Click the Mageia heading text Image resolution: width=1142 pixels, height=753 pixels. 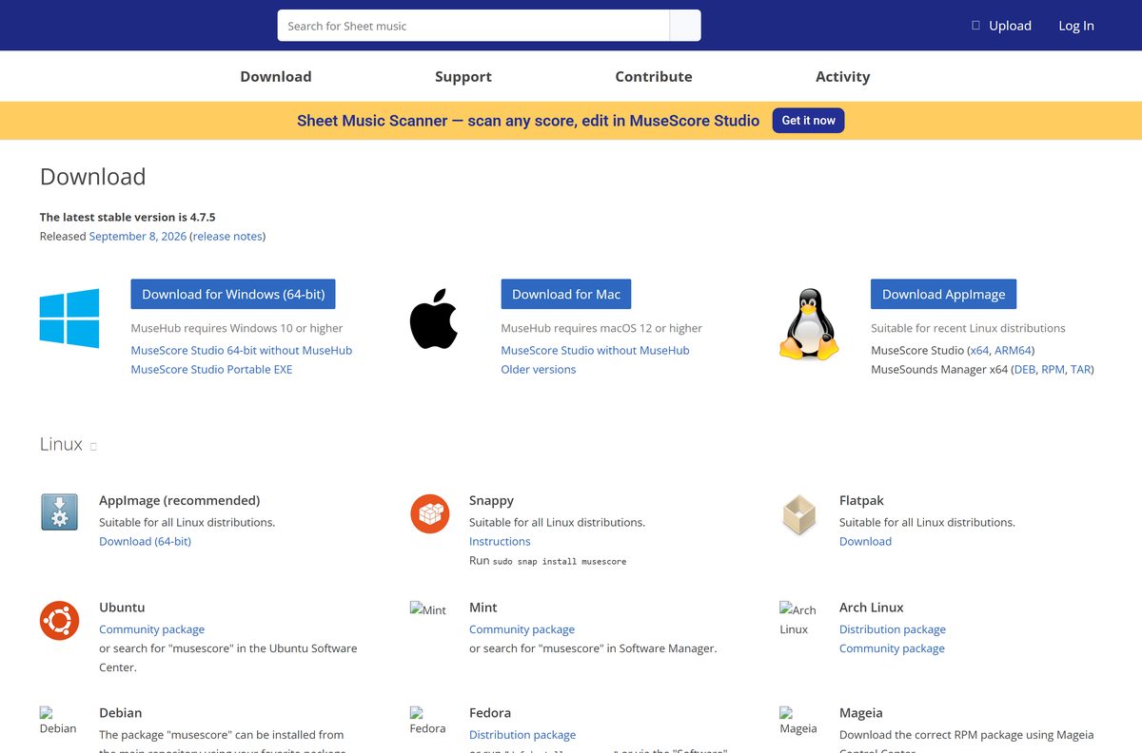(x=861, y=712)
